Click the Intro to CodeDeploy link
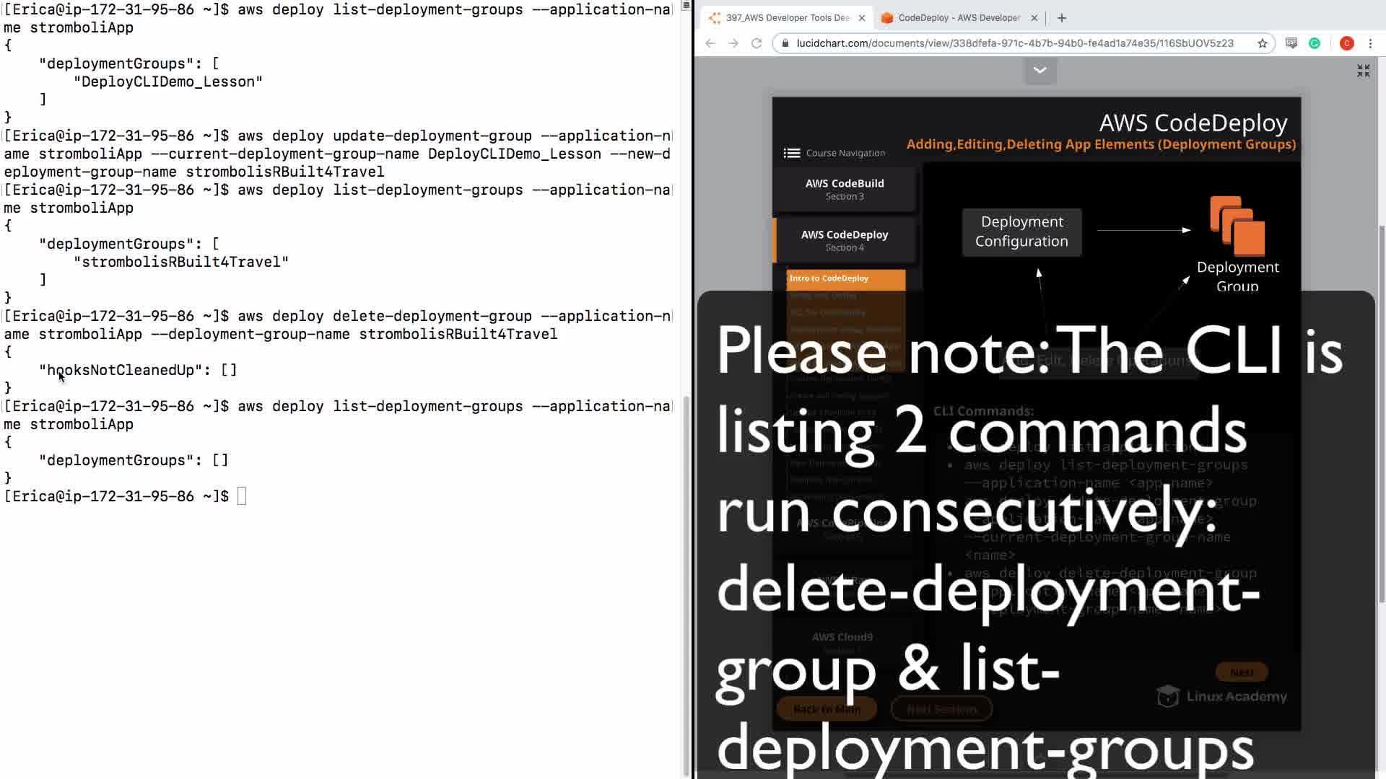 pyautogui.click(x=845, y=278)
